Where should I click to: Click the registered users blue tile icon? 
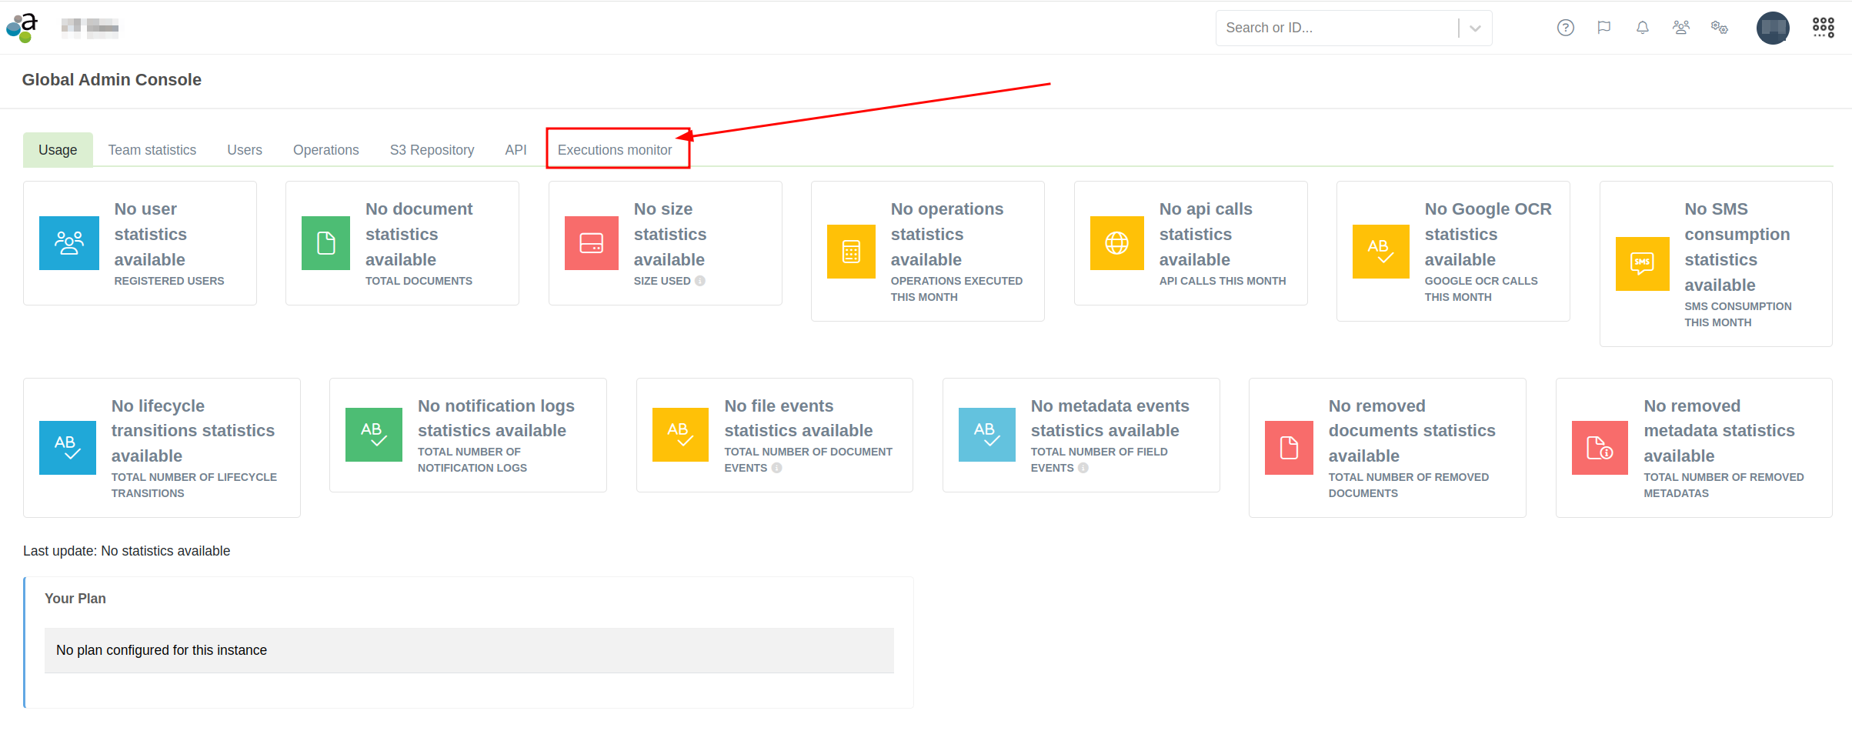click(x=69, y=243)
